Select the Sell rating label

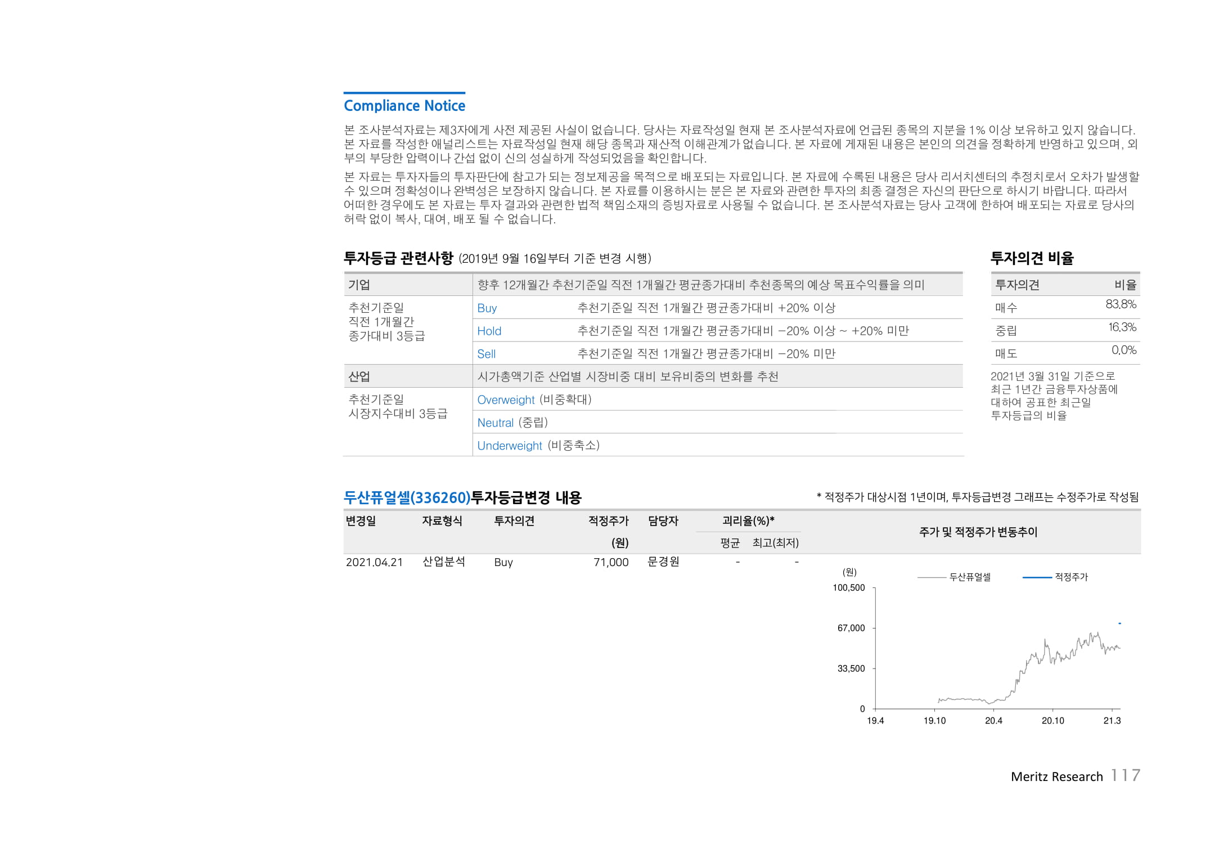pos(486,354)
